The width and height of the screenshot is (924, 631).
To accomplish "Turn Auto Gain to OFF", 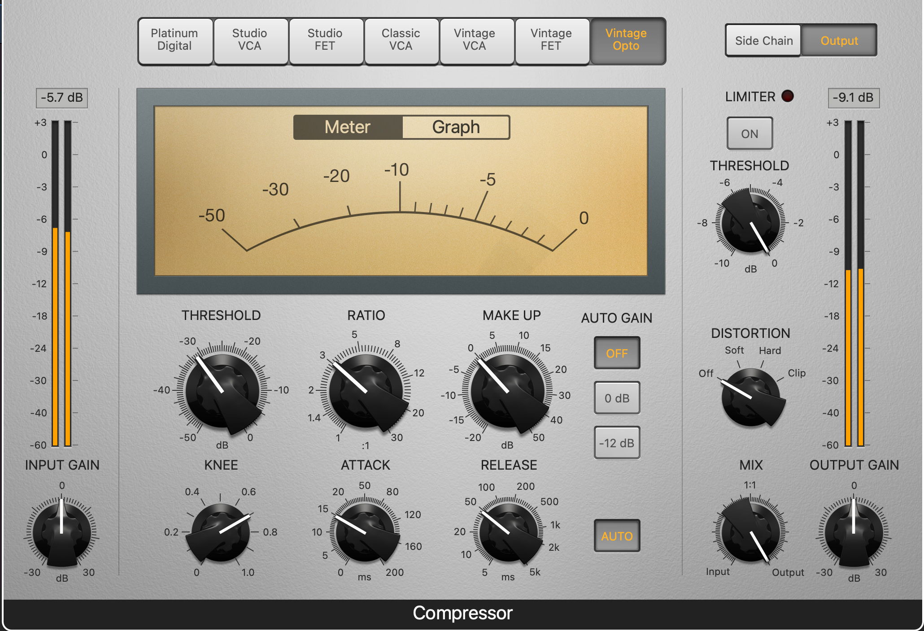I will pos(617,353).
